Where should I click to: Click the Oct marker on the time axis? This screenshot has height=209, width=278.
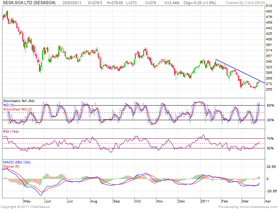pyautogui.click(x=138, y=201)
